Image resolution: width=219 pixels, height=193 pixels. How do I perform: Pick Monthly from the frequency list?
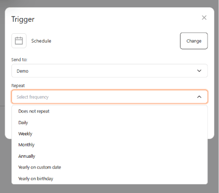point(110,145)
